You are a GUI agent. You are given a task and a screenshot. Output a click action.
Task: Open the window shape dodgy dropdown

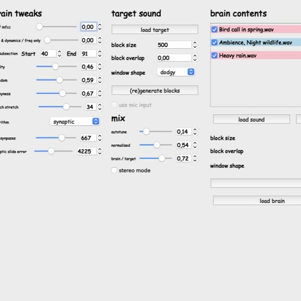tap(176, 72)
